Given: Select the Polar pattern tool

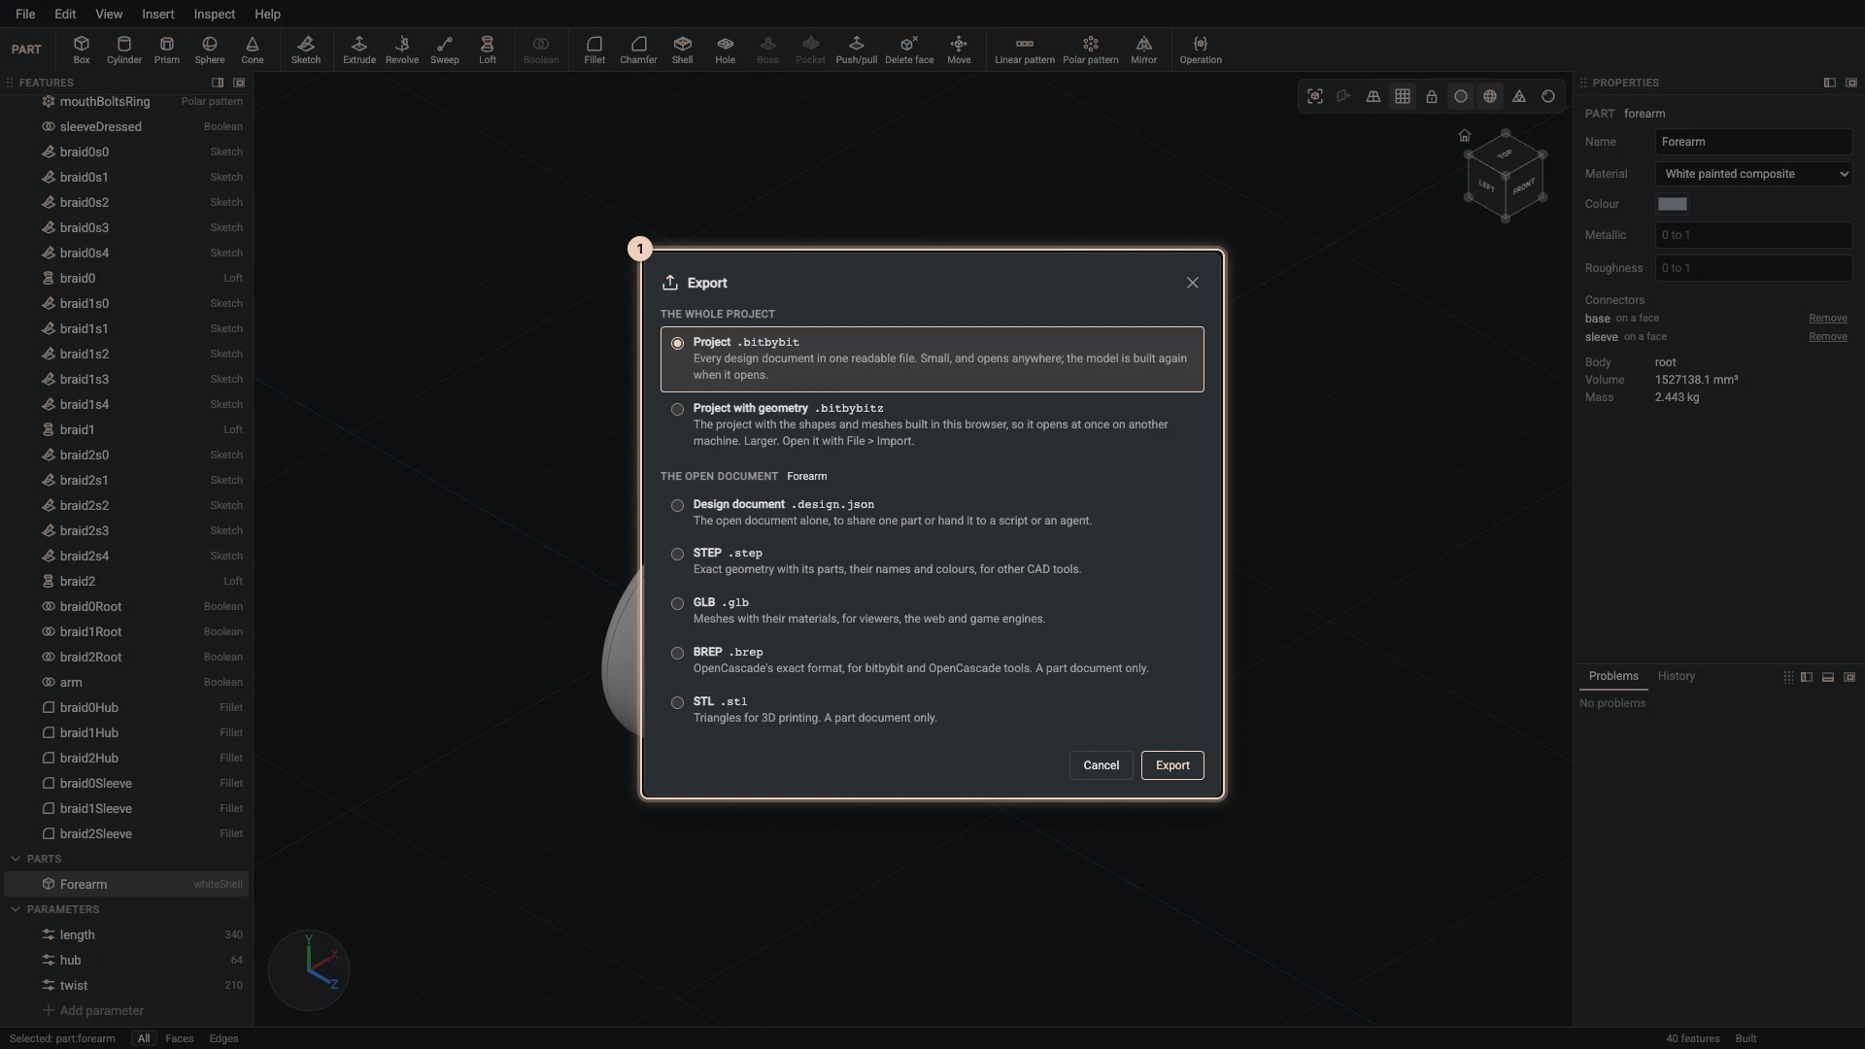Looking at the screenshot, I should 1091,50.
